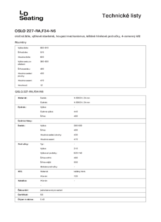Click the 'Blokace područky:' label
This screenshot has height=222, width=161.
point(49,167)
